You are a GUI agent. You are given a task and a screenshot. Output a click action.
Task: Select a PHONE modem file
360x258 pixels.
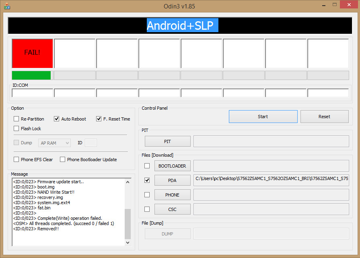click(x=173, y=195)
